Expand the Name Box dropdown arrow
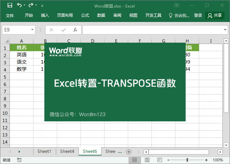Screen dimensions: 230x164 (x=33, y=30)
